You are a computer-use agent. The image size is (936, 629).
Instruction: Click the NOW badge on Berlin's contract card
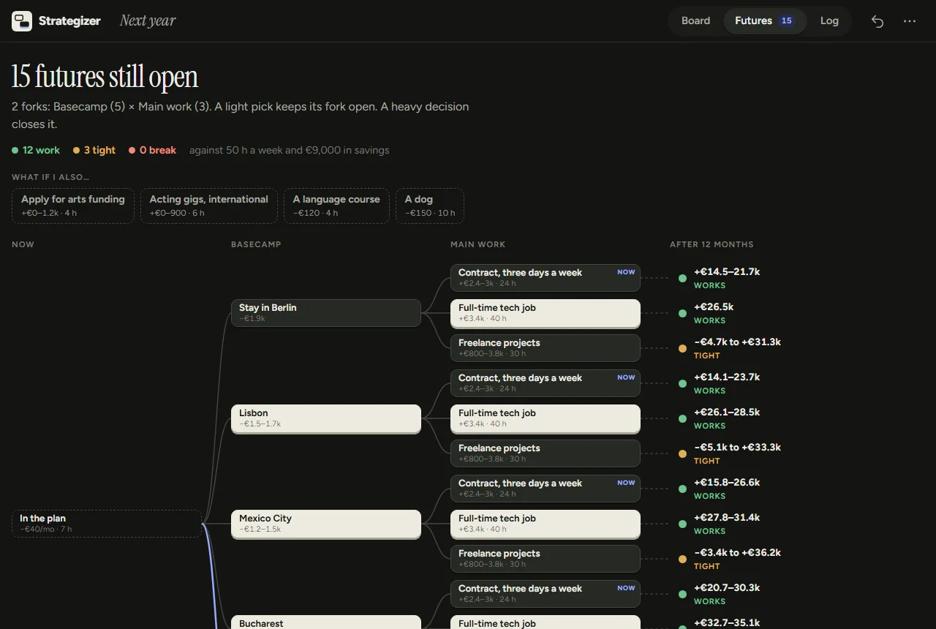pyautogui.click(x=626, y=272)
